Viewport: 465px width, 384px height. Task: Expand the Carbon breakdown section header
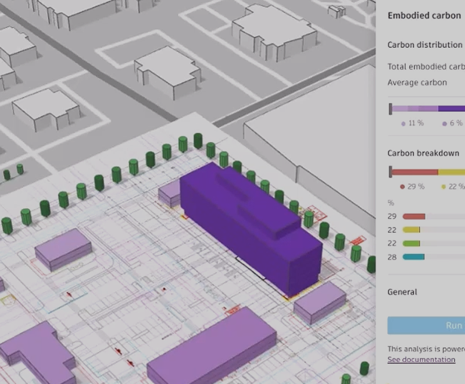tap(423, 153)
